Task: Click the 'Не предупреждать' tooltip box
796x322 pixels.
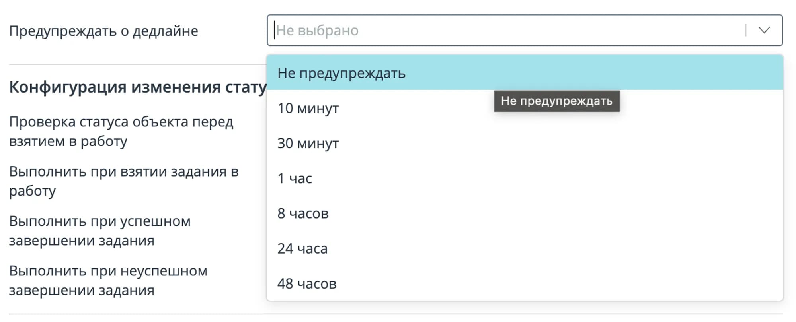Action: (557, 101)
